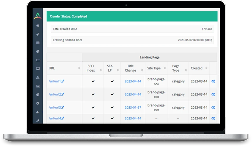This screenshot has height=146, width=252.
Task: Click the user profile icon in sidebar
Action: click(38, 112)
